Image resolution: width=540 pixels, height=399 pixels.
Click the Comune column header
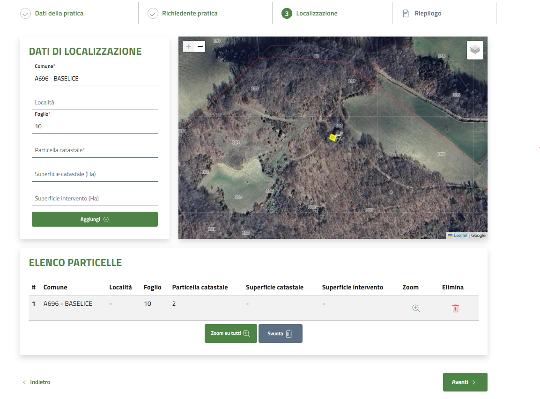55,287
